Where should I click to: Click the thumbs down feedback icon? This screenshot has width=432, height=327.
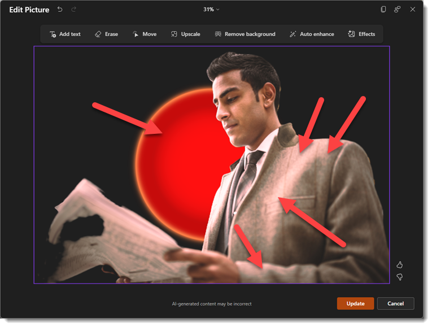click(400, 277)
